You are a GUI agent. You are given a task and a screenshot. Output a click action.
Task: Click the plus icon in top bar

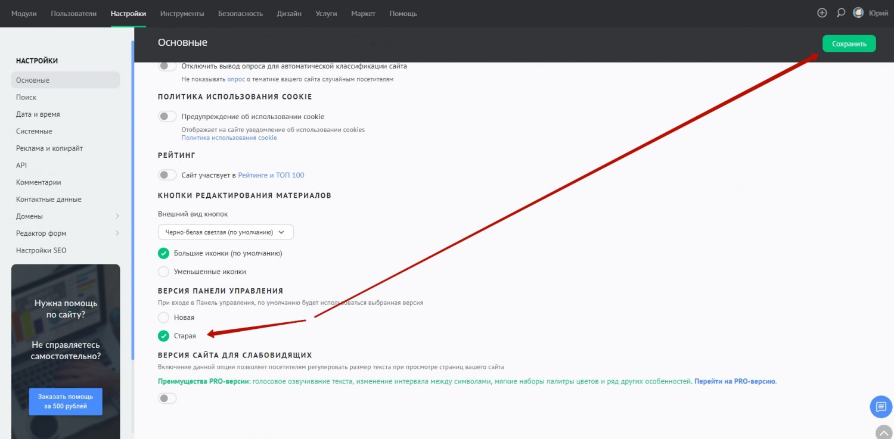tap(822, 13)
